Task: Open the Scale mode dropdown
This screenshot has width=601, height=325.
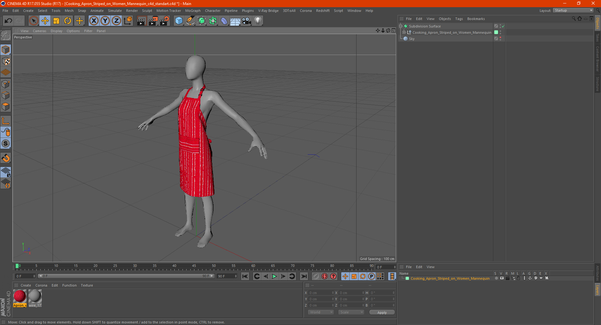Action: pyautogui.click(x=351, y=312)
